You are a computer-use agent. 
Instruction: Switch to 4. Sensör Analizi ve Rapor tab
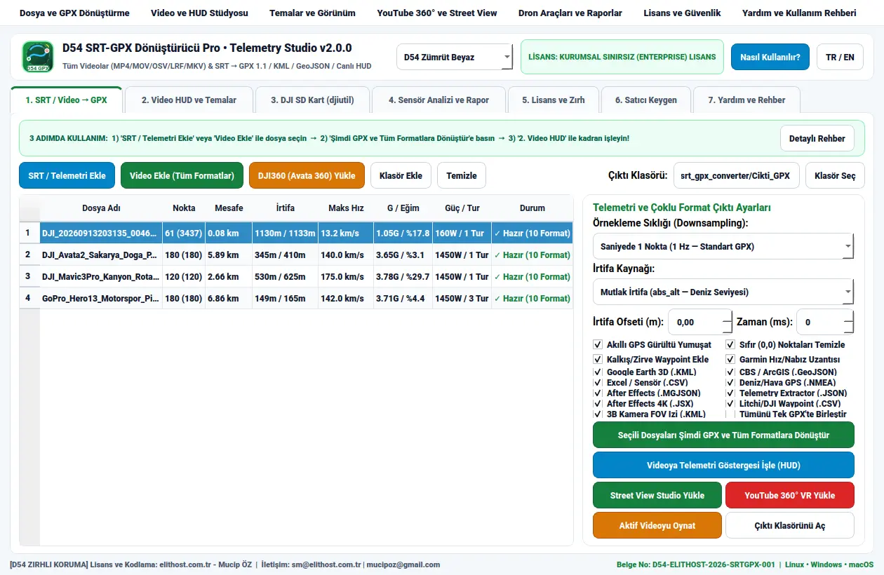tap(438, 100)
